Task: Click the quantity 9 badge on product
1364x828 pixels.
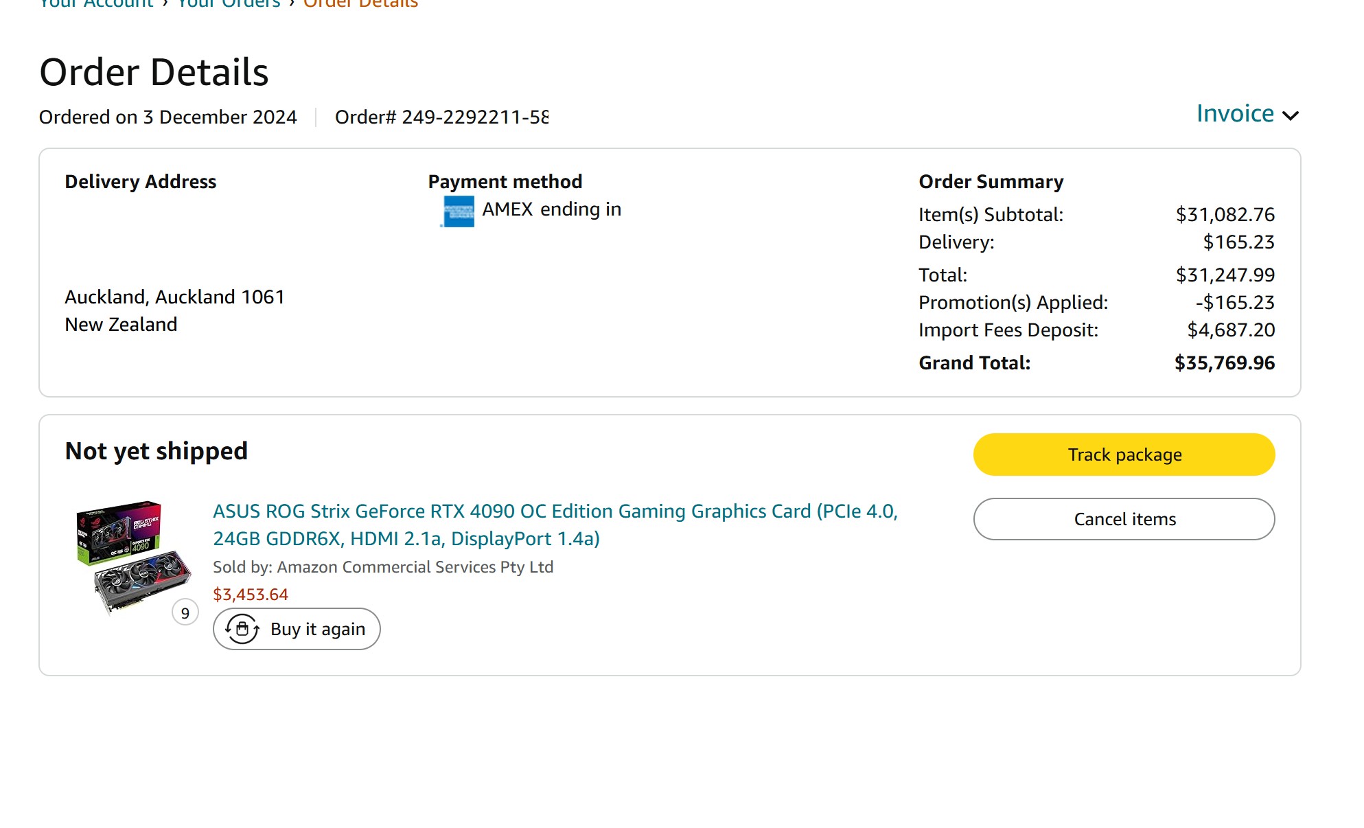Action: point(185,612)
